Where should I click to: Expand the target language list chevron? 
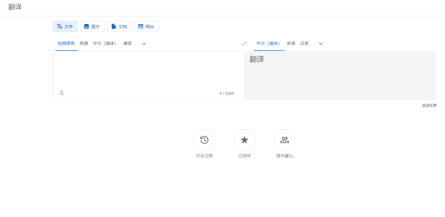tap(321, 44)
